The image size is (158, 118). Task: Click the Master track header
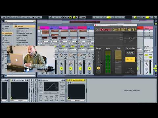coord(148,28)
